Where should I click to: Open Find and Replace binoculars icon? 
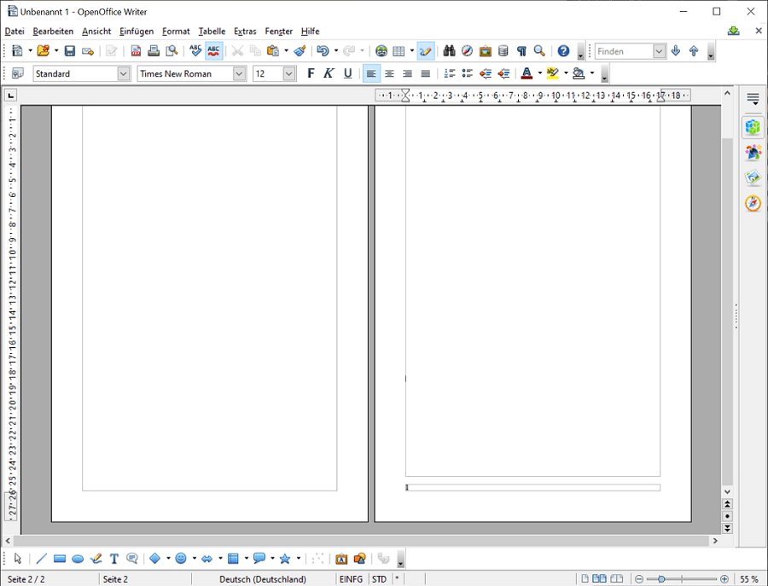tap(449, 51)
